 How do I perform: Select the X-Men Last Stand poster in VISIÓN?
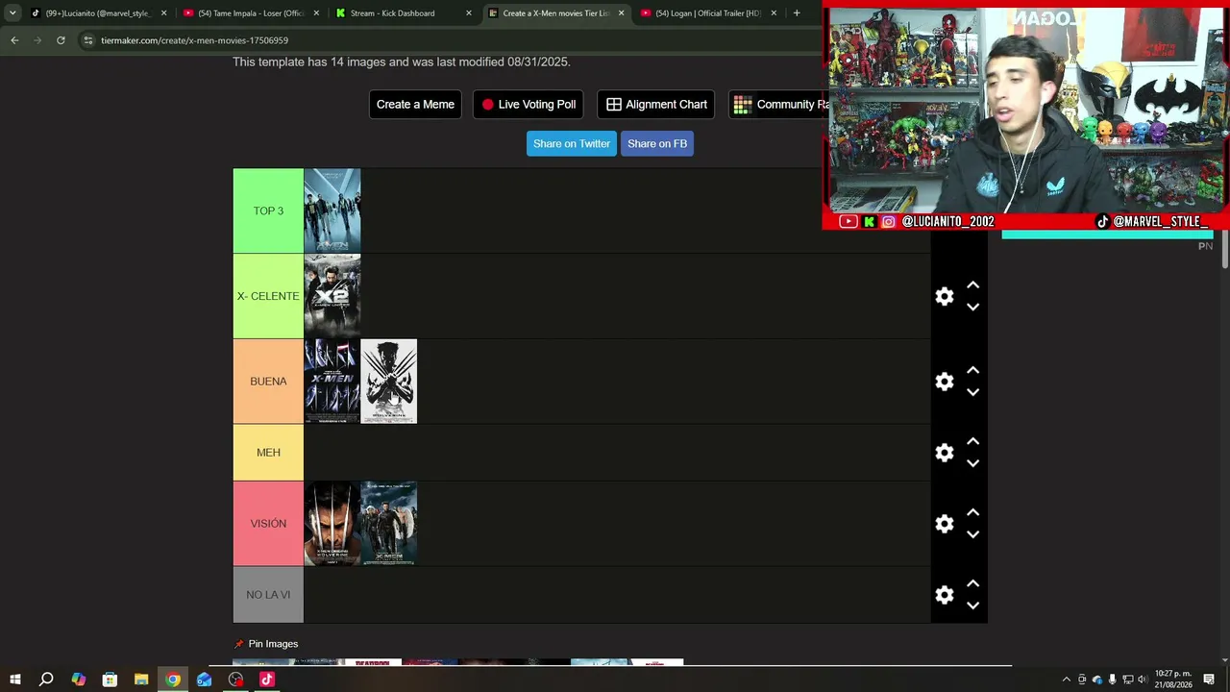(x=389, y=524)
